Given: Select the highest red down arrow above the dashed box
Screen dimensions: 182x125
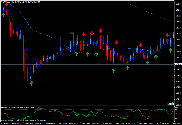Looking at the screenshot, I should pos(100,30).
